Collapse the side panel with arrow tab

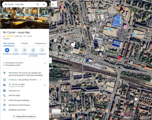coord(50,60)
